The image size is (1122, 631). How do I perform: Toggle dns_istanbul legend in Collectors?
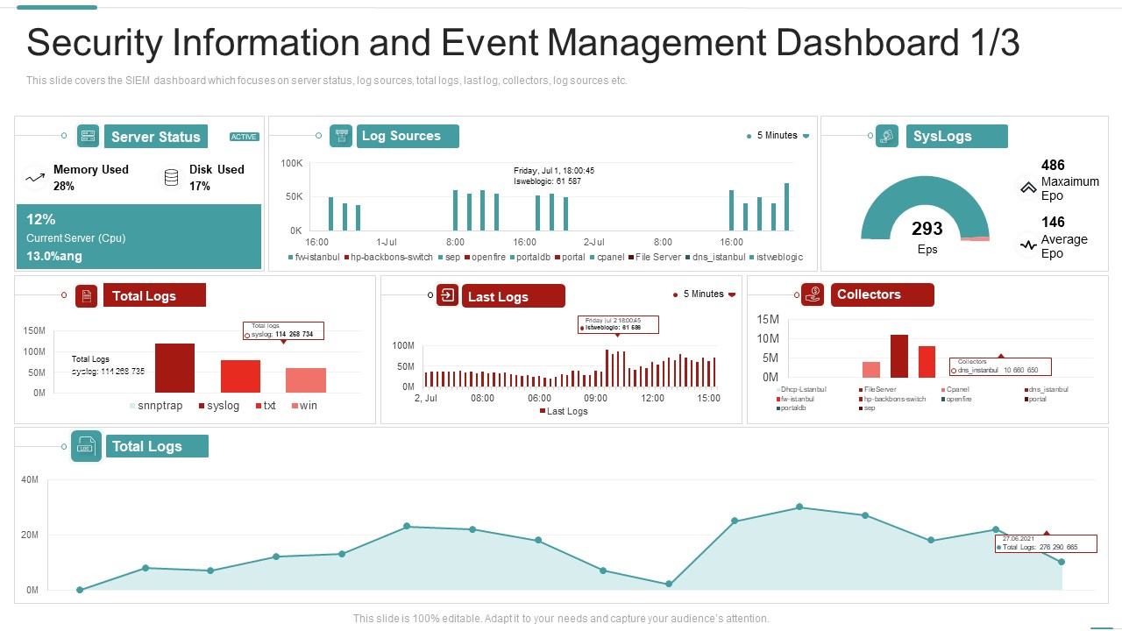[1047, 389]
